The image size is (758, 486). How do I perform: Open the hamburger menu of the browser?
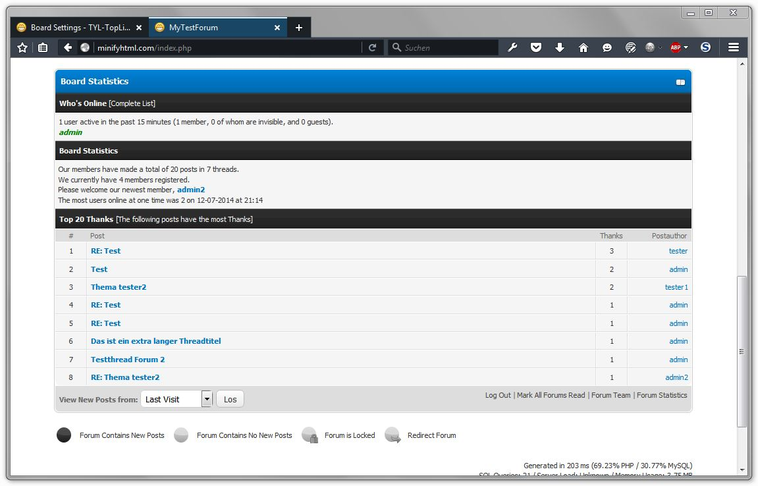click(733, 47)
